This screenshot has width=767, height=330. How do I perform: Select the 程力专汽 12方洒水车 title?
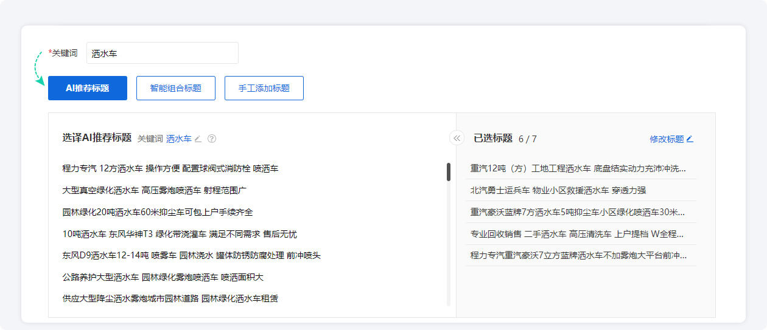pyautogui.click(x=170, y=168)
